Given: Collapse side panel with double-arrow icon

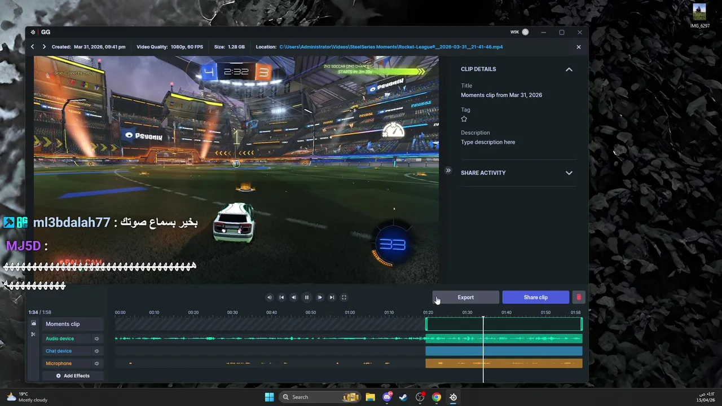Looking at the screenshot, I should [x=448, y=170].
